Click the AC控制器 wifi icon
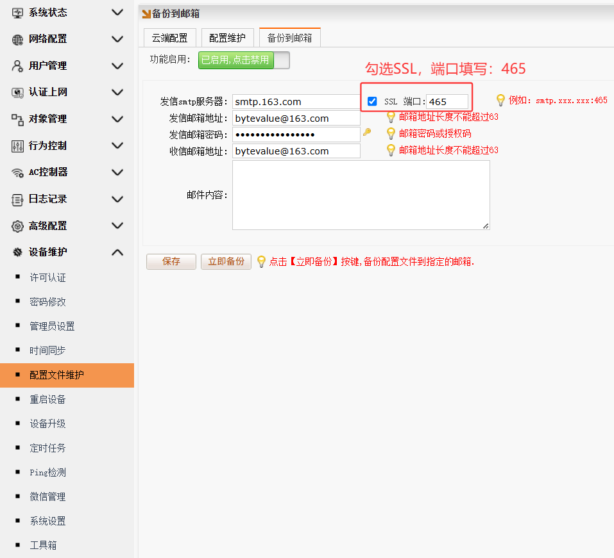The image size is (614, 558). (x=17, y=172)
